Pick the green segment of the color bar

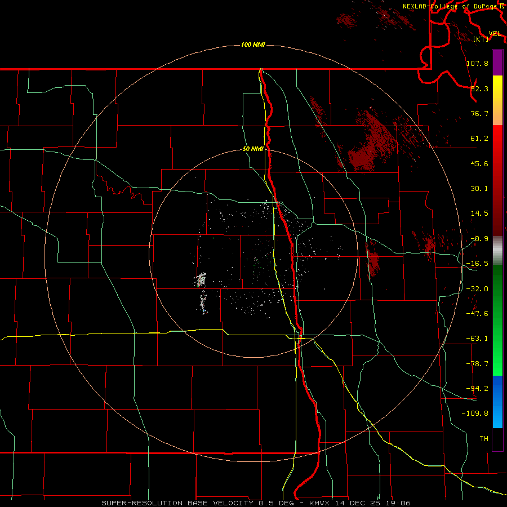pos(497,320)
